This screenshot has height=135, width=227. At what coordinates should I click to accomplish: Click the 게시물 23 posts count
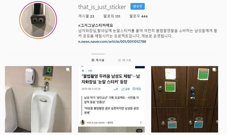point(86,16)
